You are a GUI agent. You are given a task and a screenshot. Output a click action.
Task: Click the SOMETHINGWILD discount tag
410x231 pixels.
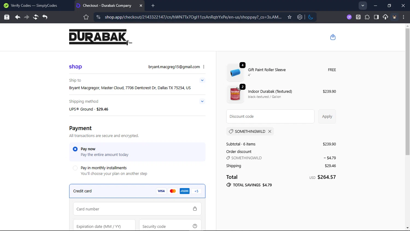point(250,131)
